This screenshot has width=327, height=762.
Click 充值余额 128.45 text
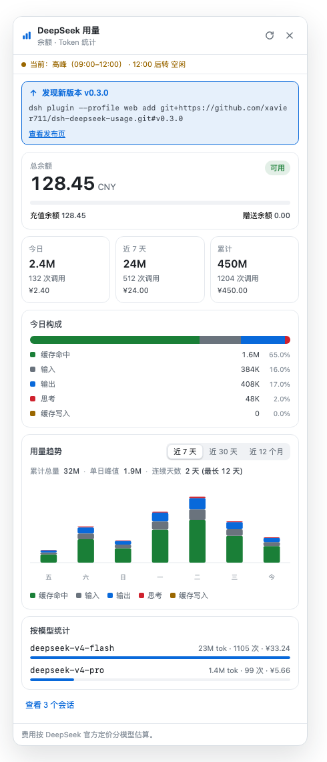coord(57,215)
